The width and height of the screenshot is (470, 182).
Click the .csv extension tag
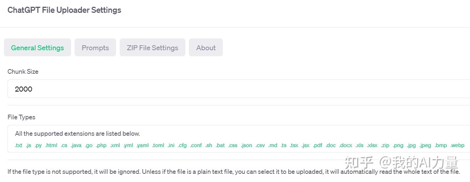[x=260, y=145]
